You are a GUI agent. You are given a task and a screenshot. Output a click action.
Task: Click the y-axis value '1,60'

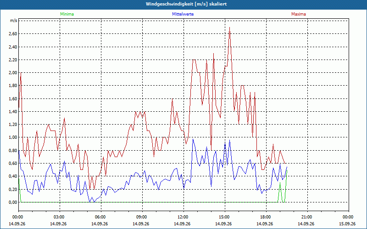(x=13, y=98)
